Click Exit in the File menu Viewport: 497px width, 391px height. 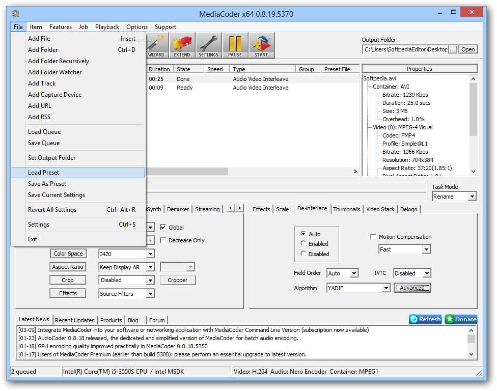point(78,239)
